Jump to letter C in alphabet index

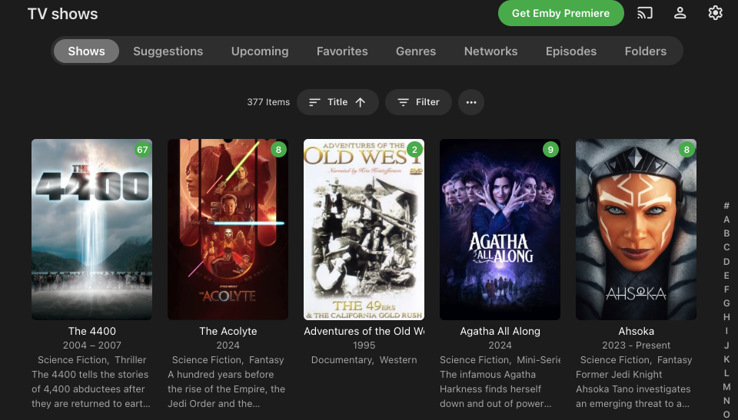pos(726,247)
